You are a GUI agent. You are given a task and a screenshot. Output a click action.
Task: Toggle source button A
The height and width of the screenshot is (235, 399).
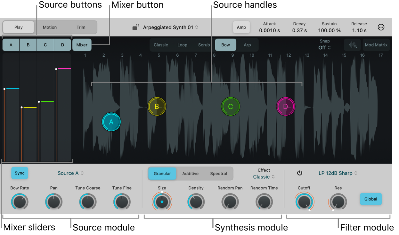click(11, 45)
